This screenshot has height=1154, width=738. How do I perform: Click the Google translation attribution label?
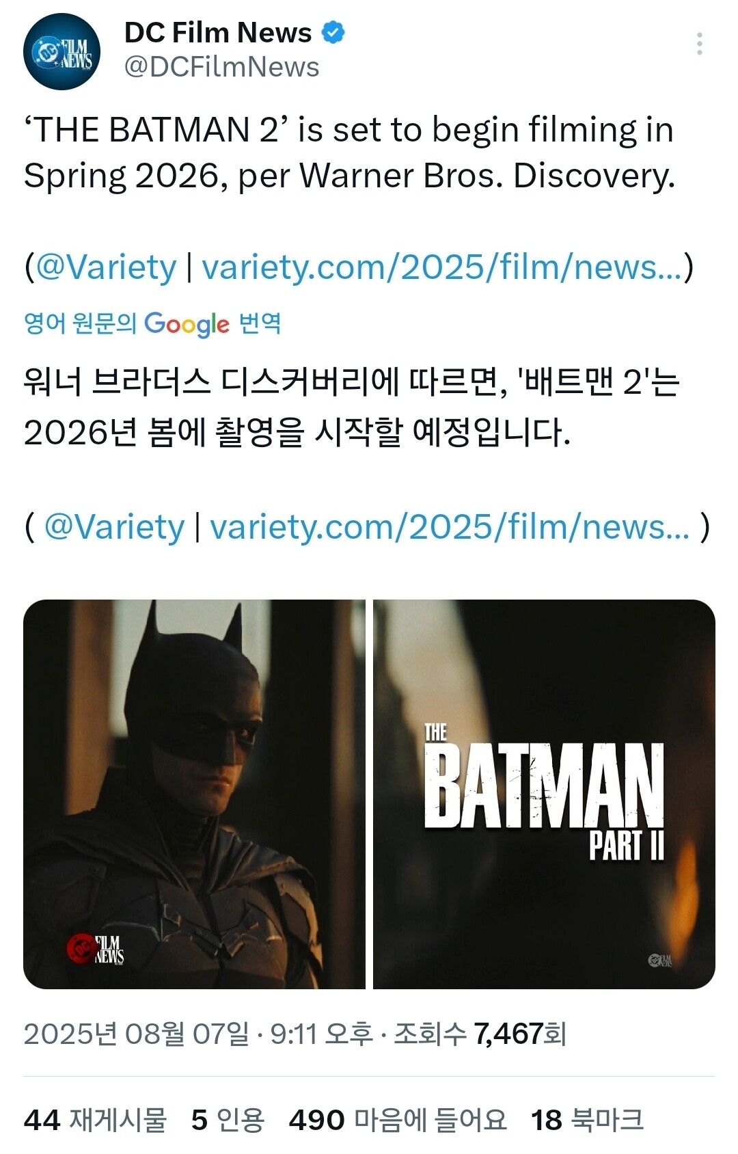[x=152, y=323]
